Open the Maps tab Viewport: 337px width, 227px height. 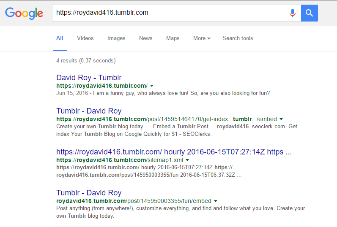click(x=173, y=38)
